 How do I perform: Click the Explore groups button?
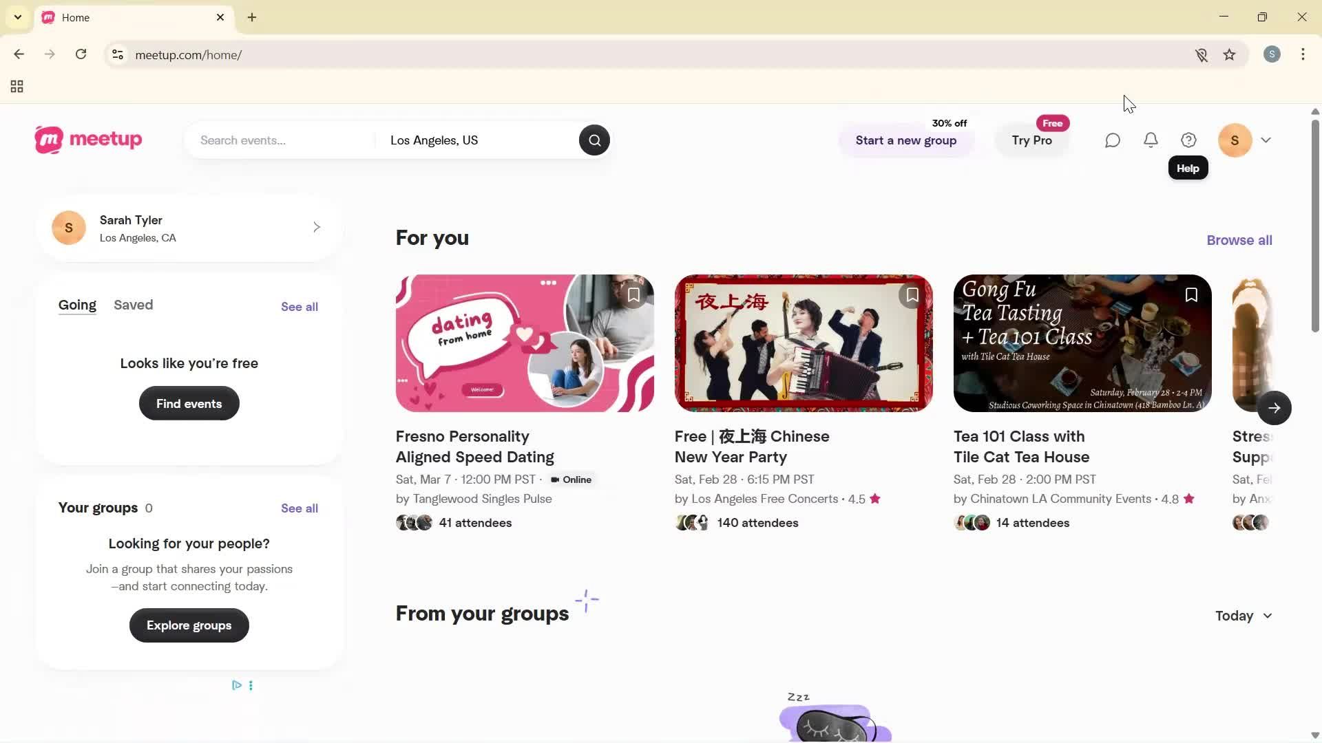pyautogui.click(x=189, y=625)
